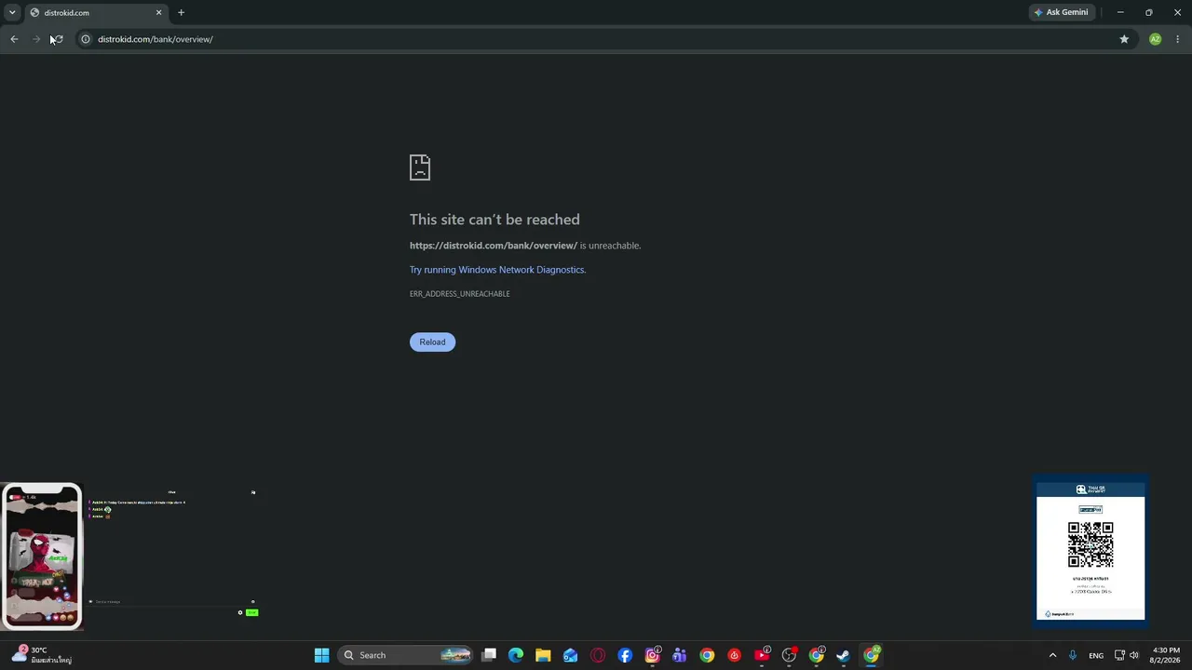This screenshot has width=1192, height=670.
Task: Launch Microsoft Edge from the taskbar
Action: [516, 655]
